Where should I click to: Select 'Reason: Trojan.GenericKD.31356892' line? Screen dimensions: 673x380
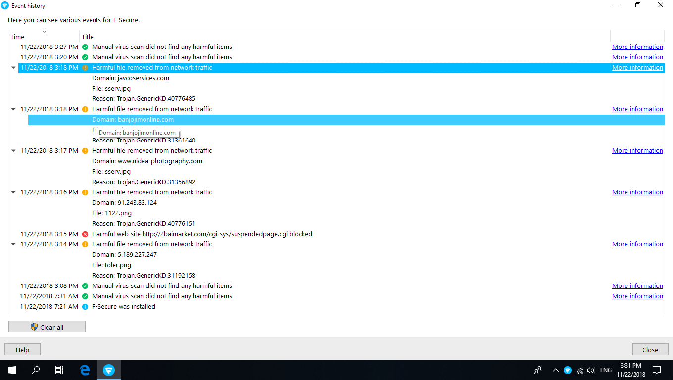tap(144, 182)
